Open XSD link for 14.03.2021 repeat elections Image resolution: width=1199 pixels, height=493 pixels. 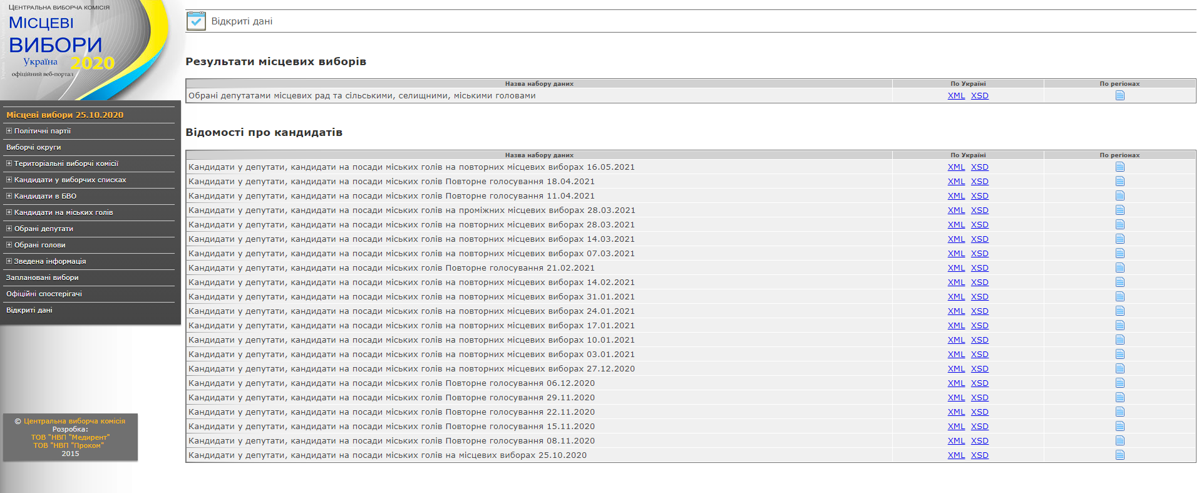tap(979, 239)
